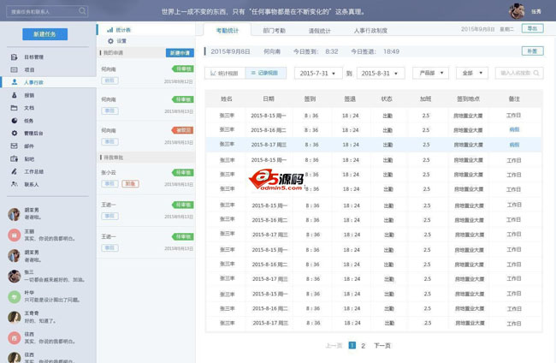Click the 签到 column header
The image size is (556, 363).
pos(310,98)
